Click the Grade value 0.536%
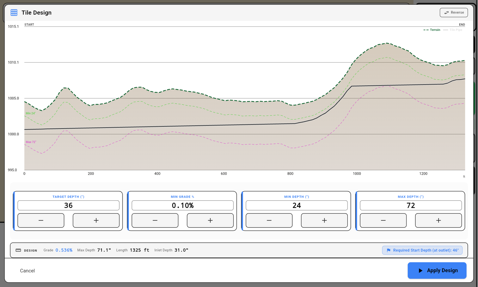This screenshot has height=287, width=478. pyautogui.click(x=64, y=250)
